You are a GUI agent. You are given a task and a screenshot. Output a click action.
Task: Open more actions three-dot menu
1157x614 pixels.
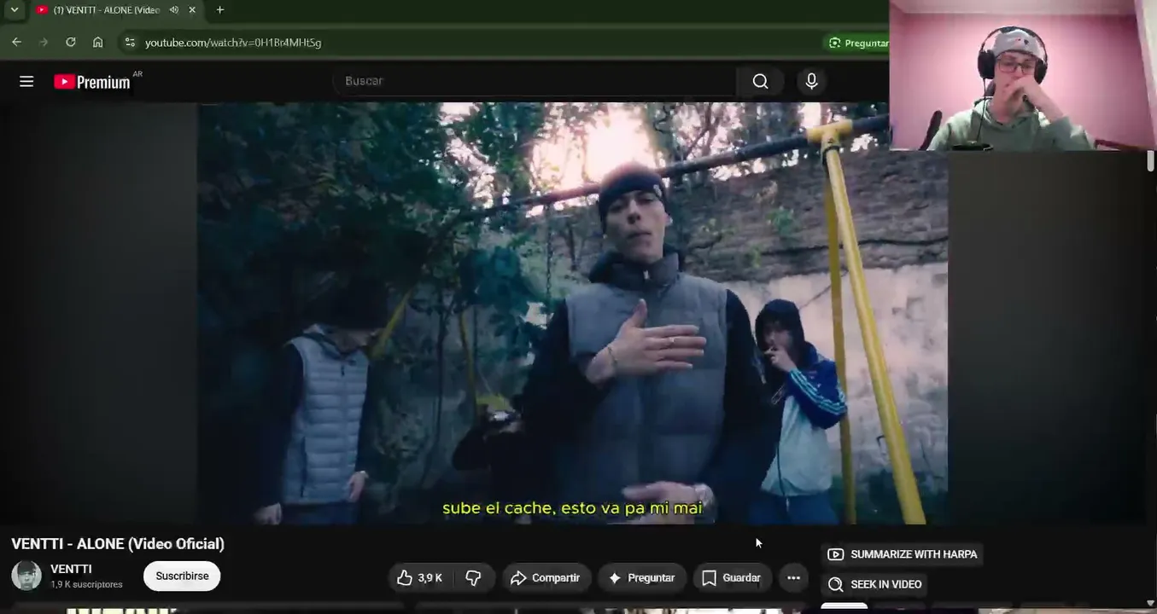[x=793, y=578]
